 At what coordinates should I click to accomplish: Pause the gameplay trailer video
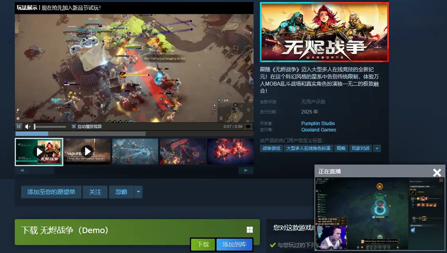coord(19,126)
